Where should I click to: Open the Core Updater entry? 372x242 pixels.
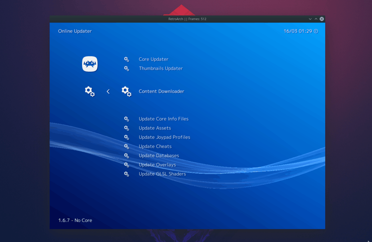[x=153, y=59]
